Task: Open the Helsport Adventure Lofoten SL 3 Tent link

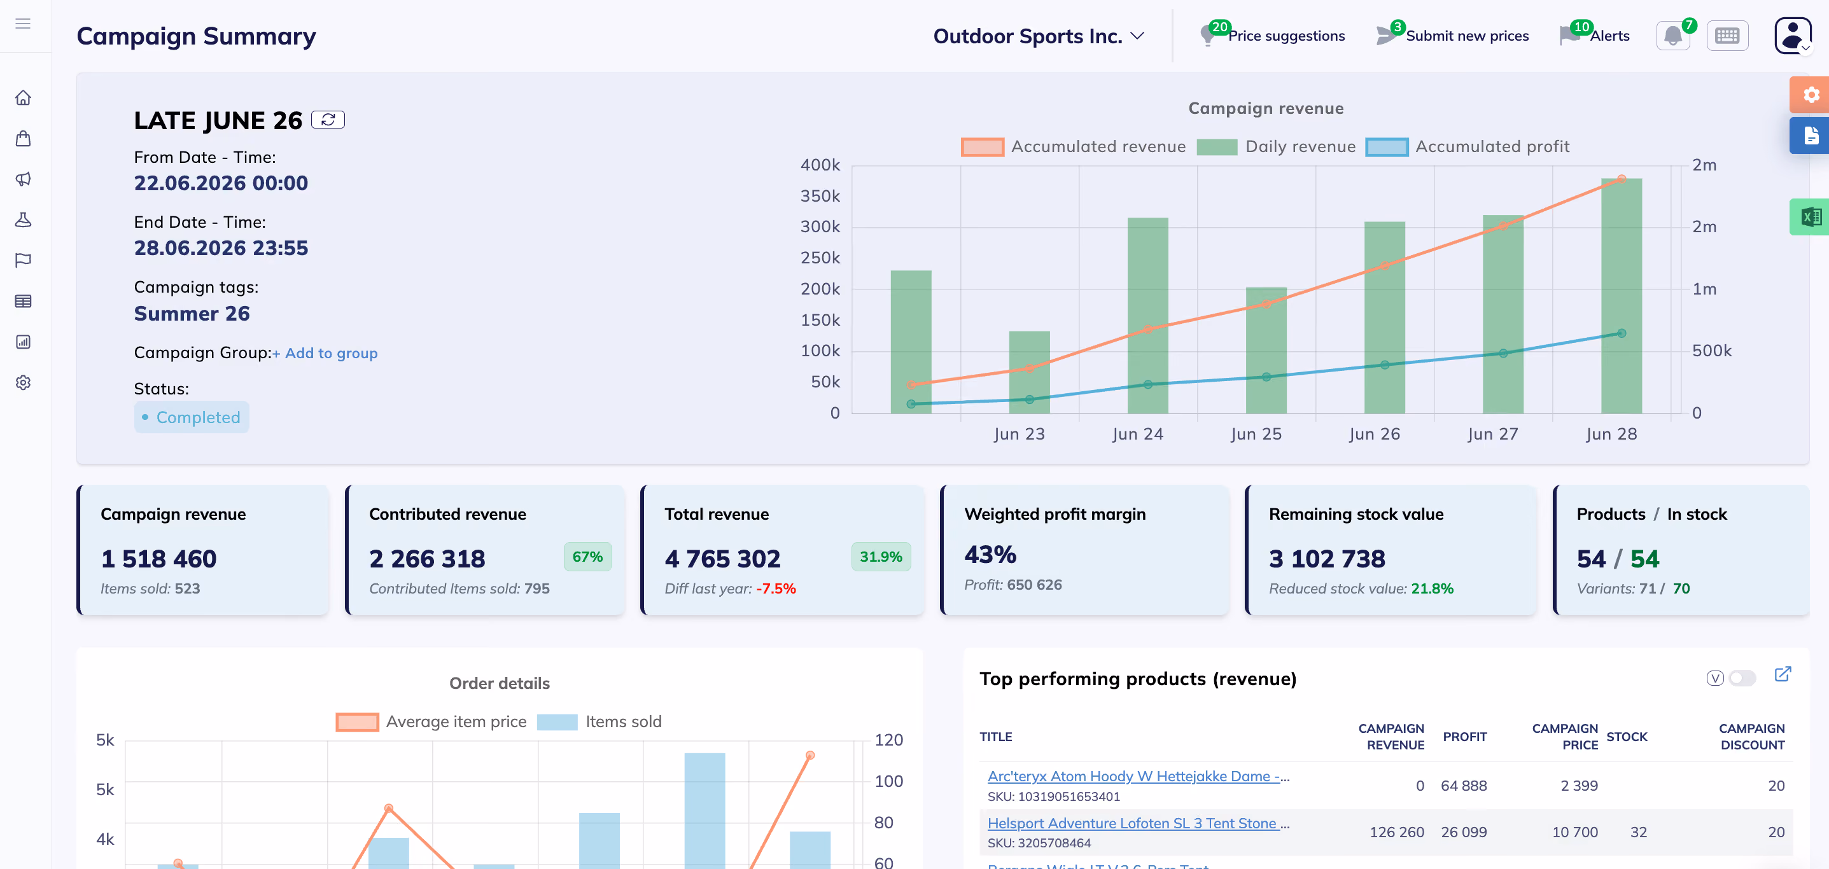Action: coord(1138,823)
